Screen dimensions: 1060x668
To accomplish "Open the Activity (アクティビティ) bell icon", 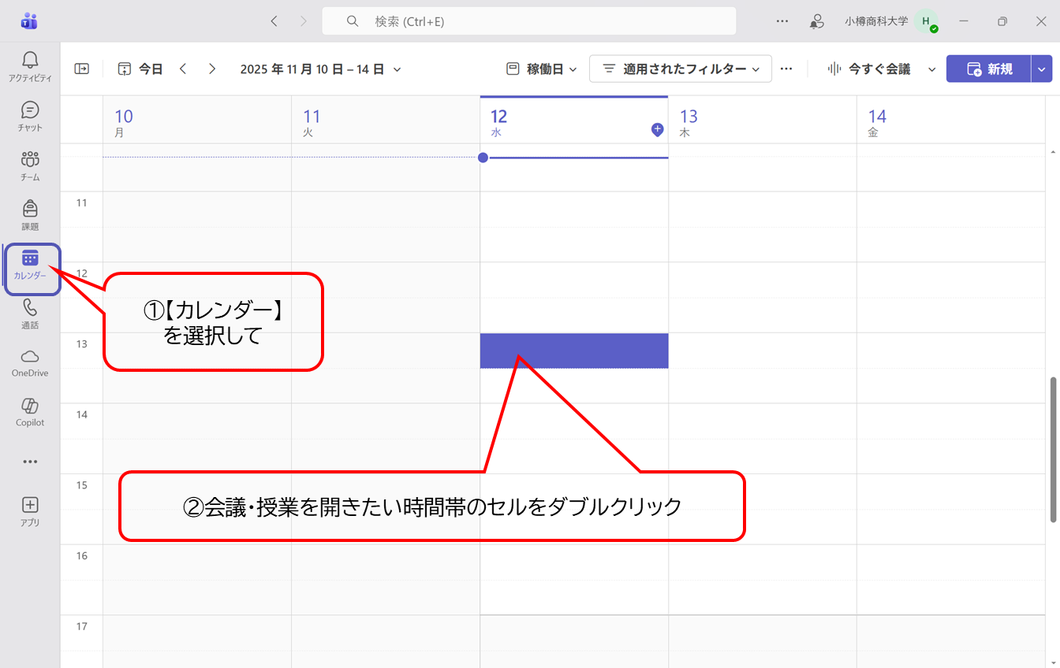I will [x=30, y=66].
